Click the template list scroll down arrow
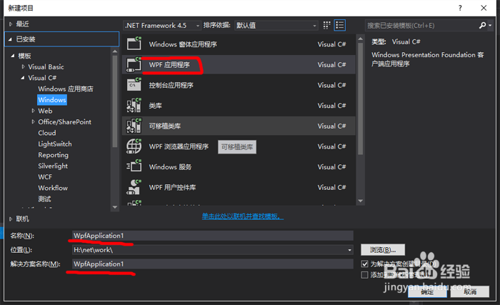This screenshot has width=500, height=305. pos(360,201)
